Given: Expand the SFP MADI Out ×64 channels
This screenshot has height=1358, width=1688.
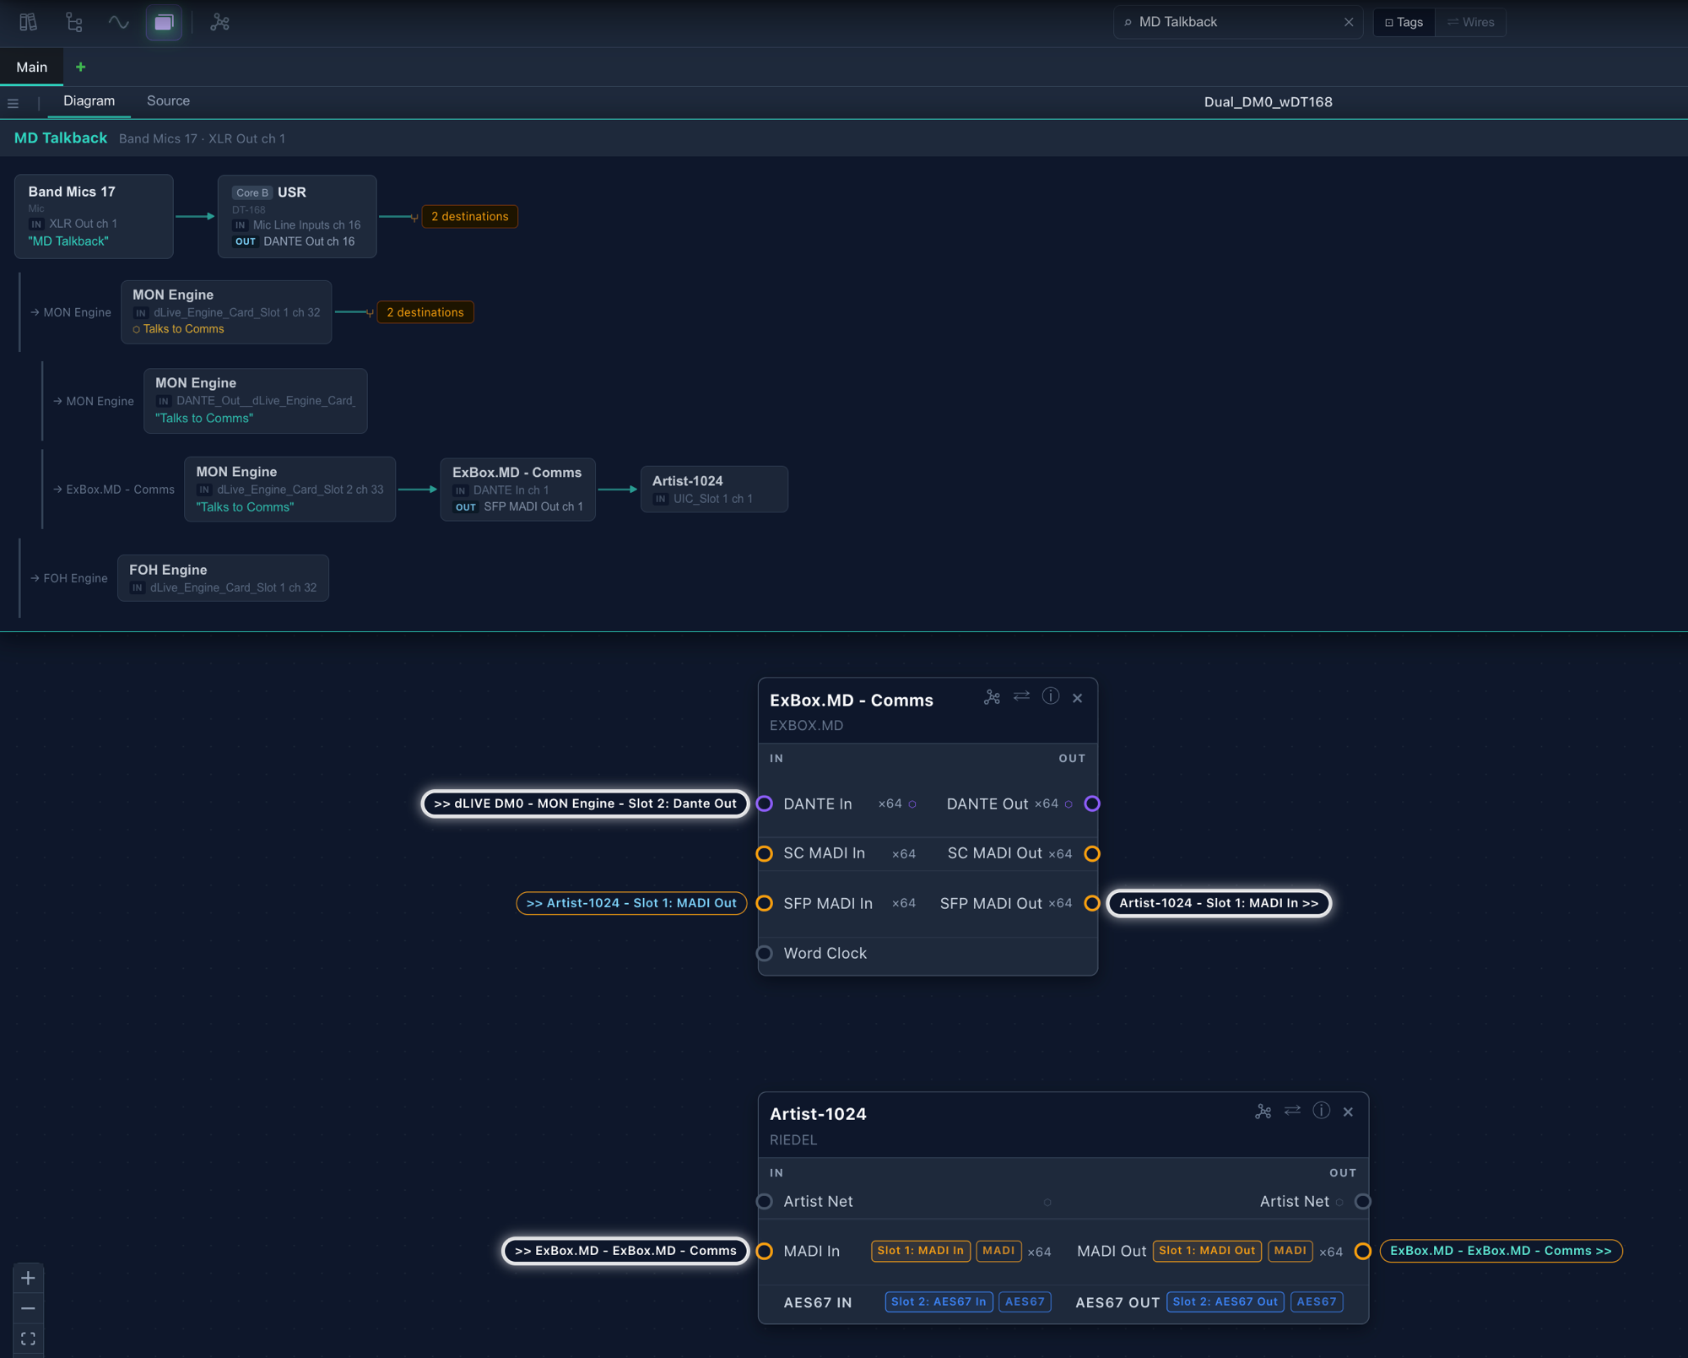Looking at the screenshot, I should (1060, 903).
